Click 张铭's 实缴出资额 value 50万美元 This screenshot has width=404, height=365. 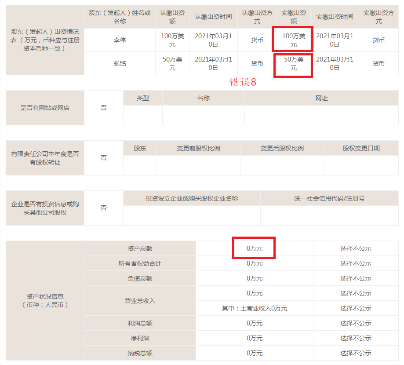(x=294, y=63)
